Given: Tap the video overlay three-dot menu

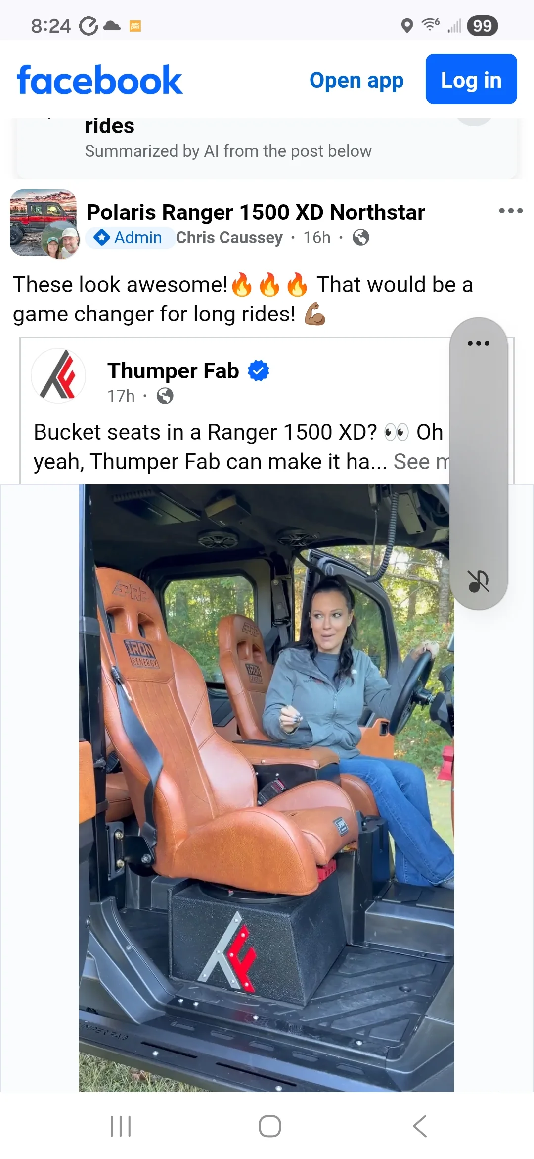Looking at the screenshot, I should [x=479, y=343].
